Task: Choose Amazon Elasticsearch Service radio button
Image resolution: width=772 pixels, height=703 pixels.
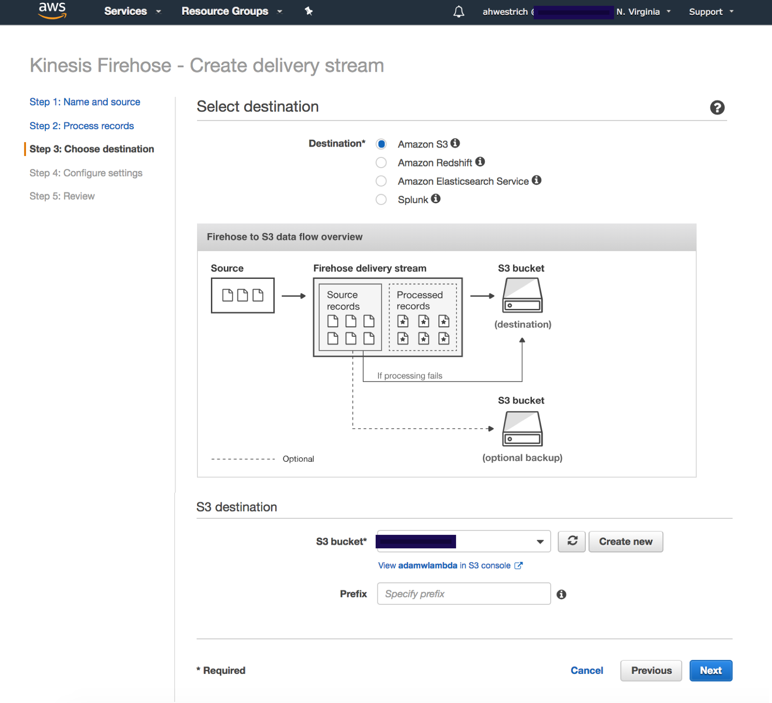Action: click(382, 181)
